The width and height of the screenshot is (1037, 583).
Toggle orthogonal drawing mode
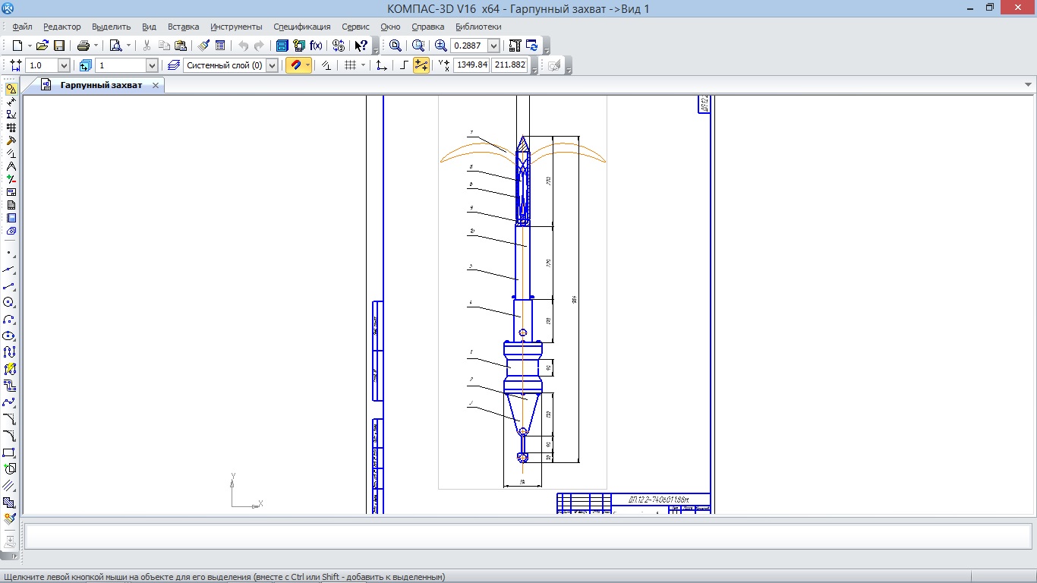pyautogui.click(x=404, y=65)
